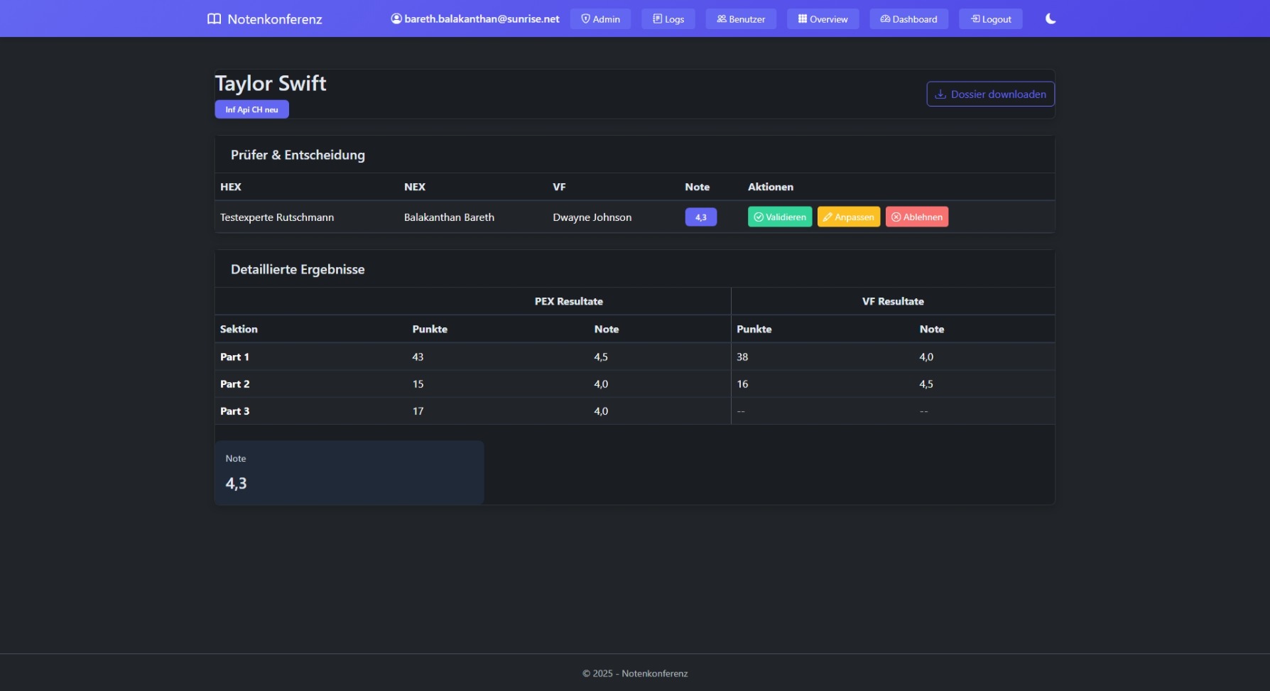This screenshot has height=691, width=1270.
Task: Click PEX points value 15 for Part 2
Action: 418,383
